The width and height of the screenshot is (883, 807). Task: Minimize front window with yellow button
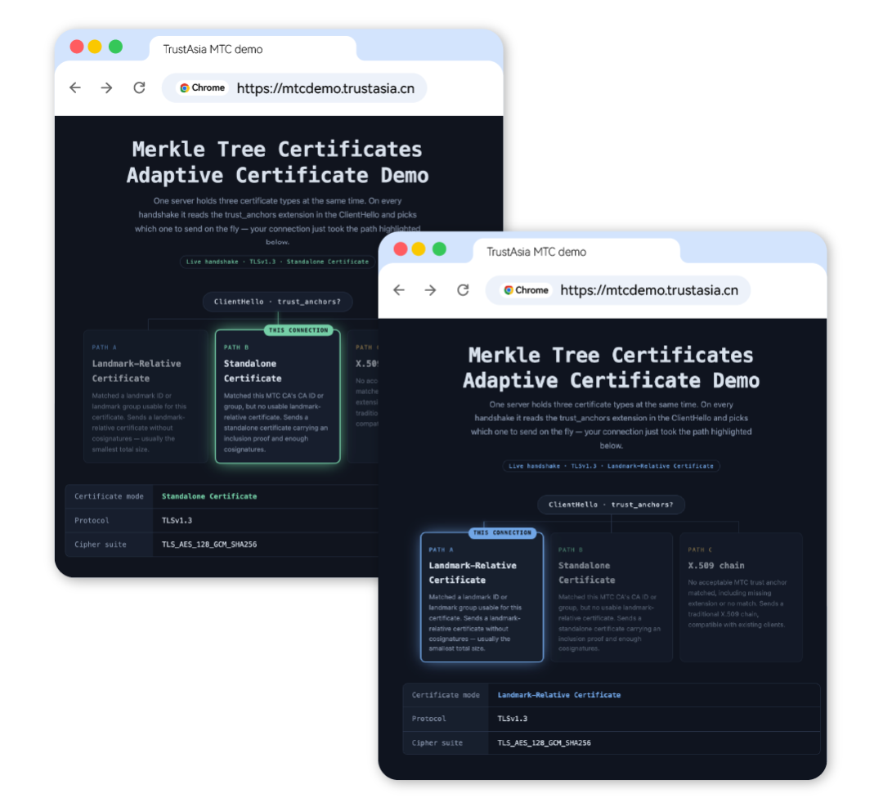[419, 249]
